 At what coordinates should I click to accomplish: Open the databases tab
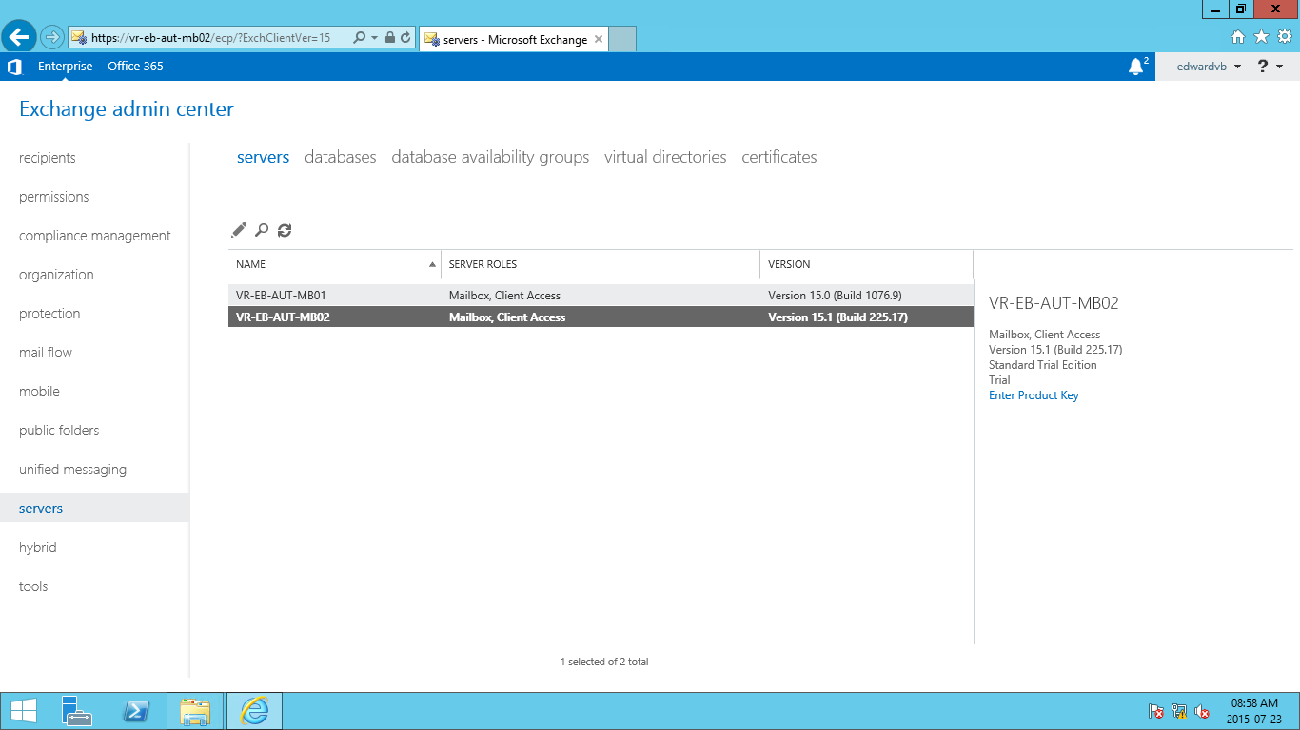341,157
